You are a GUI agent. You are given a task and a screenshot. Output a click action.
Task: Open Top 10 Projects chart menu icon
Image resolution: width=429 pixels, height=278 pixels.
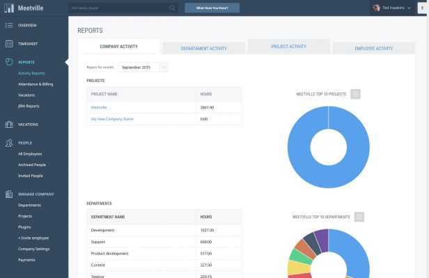point(355,95)
